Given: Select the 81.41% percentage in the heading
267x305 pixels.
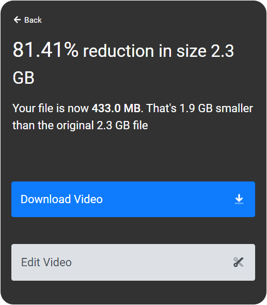Looking at the screenshot, I should point(45,50).
